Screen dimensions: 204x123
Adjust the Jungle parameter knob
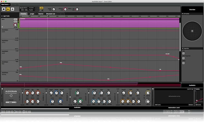54,9
